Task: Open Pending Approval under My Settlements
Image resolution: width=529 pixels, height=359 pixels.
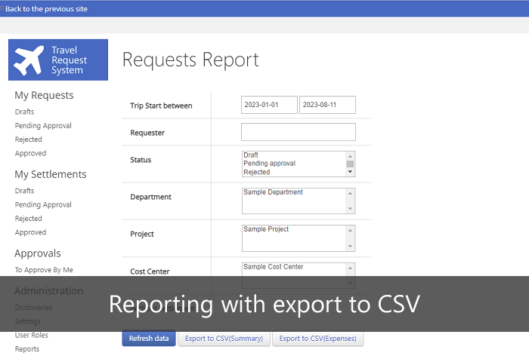Action: coord(43,204)
